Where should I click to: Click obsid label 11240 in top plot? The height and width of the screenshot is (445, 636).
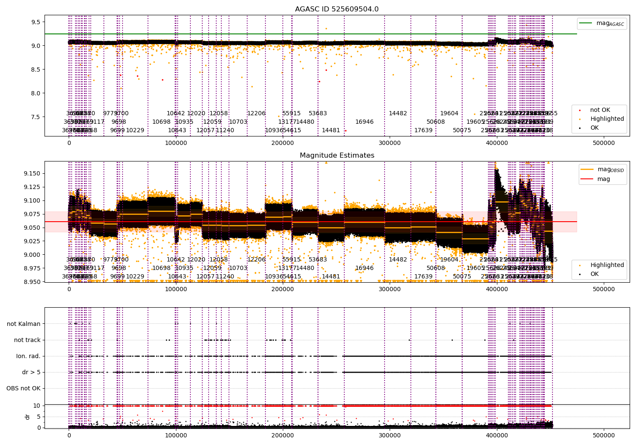pyautogui.click(x=225, y=130)
